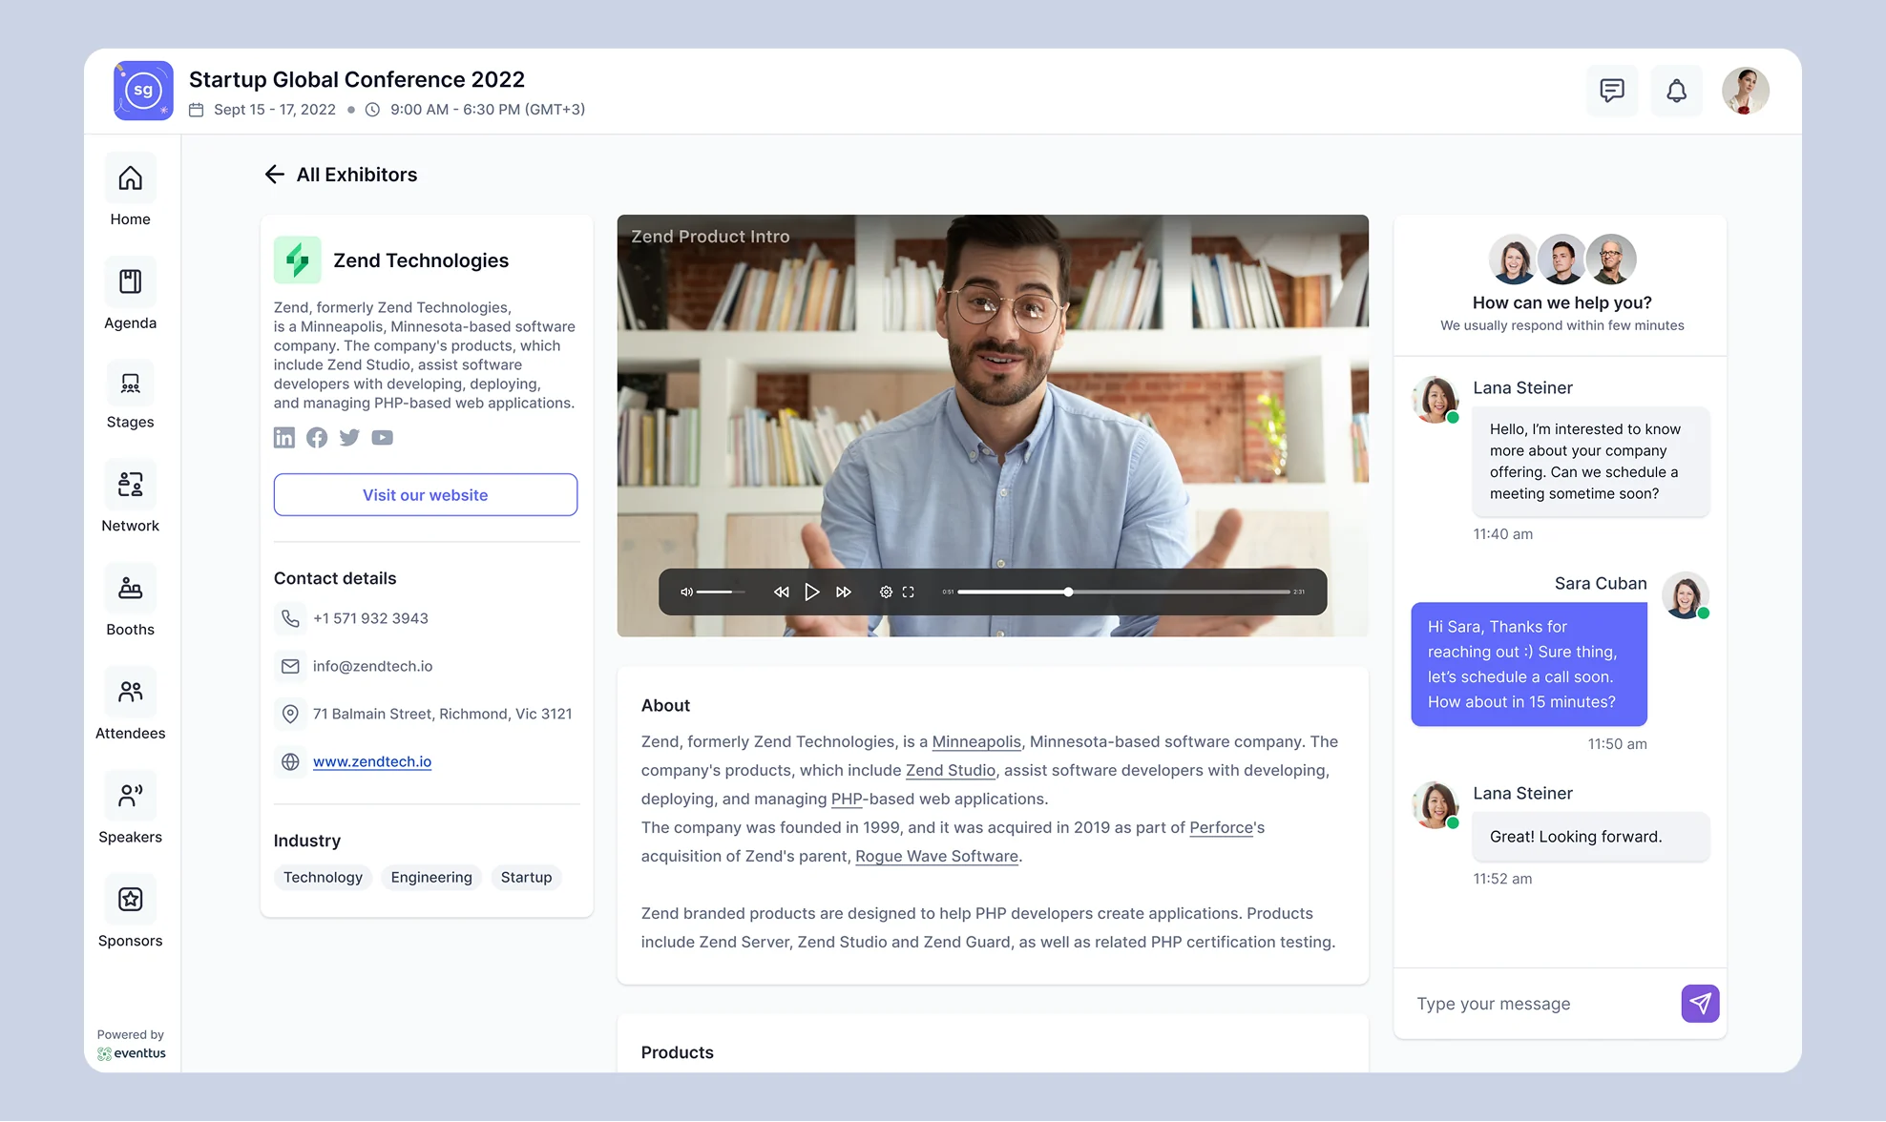The width and height of the screenshot is (1886, 1122).
Task: Follow the PHP link in About
Action: [x=847, y=799]
